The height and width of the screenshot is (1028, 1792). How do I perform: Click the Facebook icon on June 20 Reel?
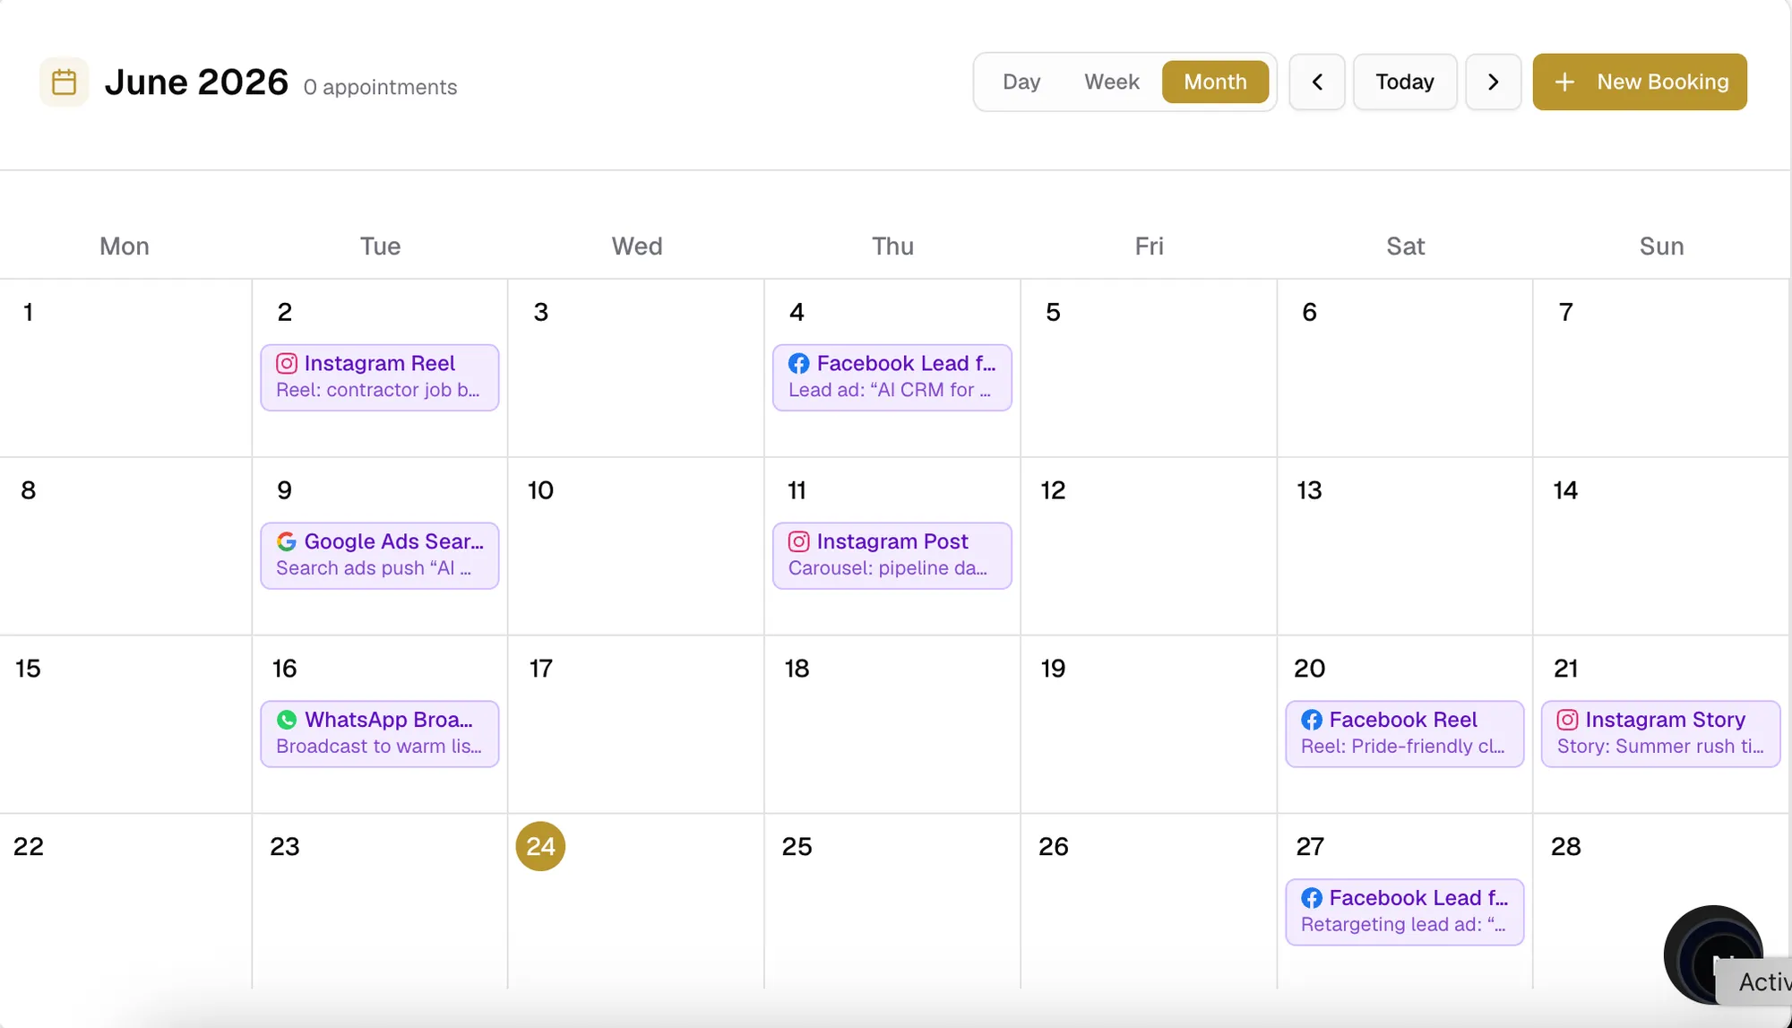pos(1312,720)
